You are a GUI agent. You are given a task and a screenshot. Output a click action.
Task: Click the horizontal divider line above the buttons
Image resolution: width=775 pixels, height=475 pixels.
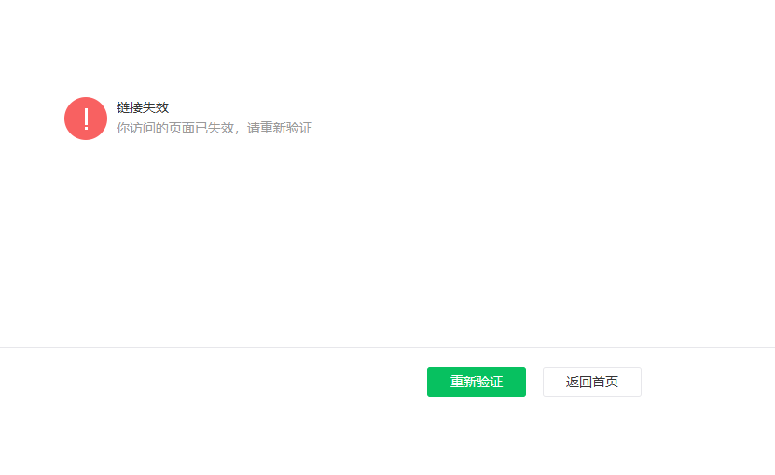388,347
